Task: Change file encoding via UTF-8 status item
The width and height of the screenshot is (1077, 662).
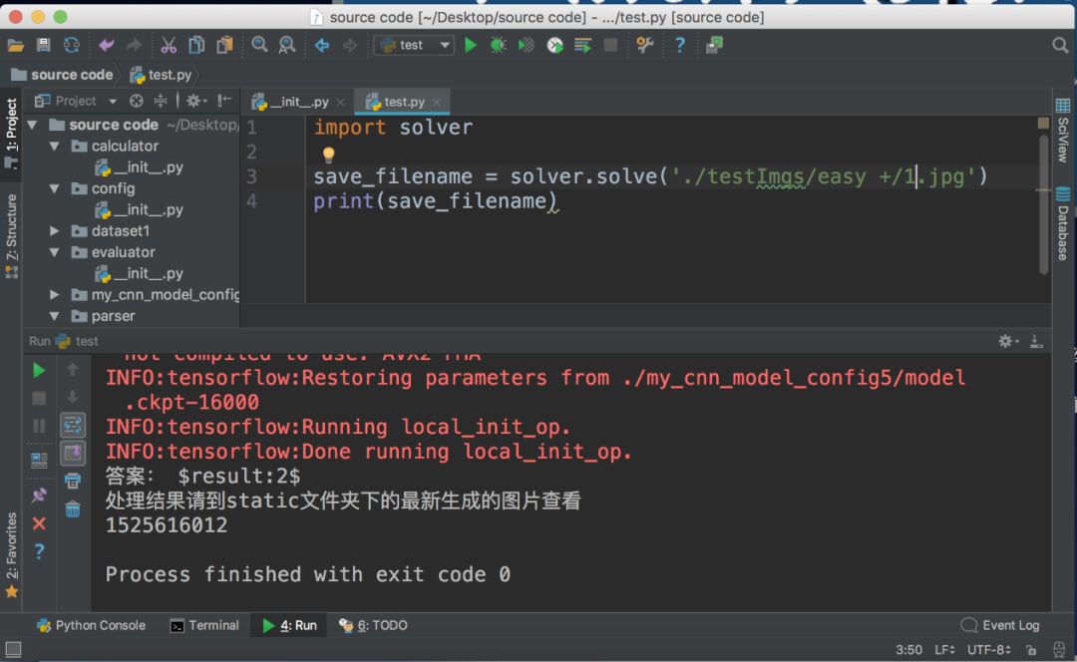Action: tap(989, 650)
